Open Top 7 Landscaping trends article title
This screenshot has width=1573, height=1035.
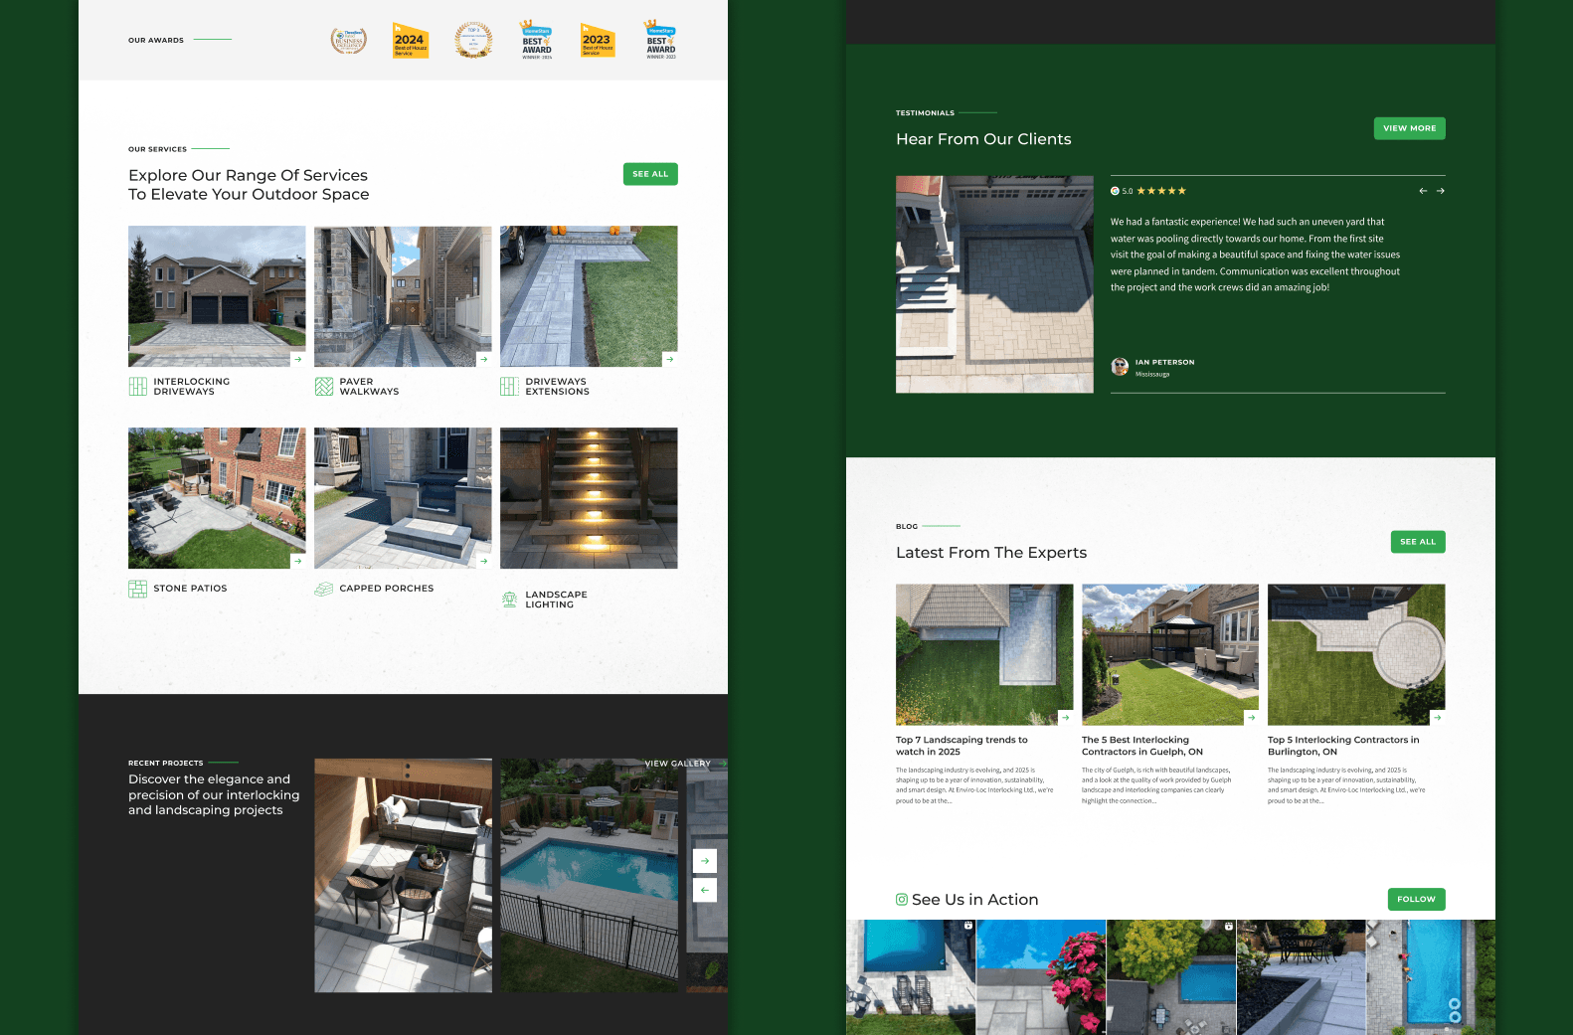[961, 746]
